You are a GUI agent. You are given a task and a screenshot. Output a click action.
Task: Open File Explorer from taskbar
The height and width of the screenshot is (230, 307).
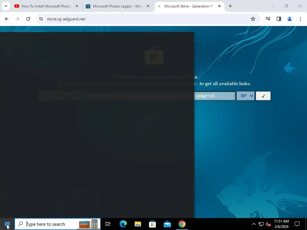[138, 224]
